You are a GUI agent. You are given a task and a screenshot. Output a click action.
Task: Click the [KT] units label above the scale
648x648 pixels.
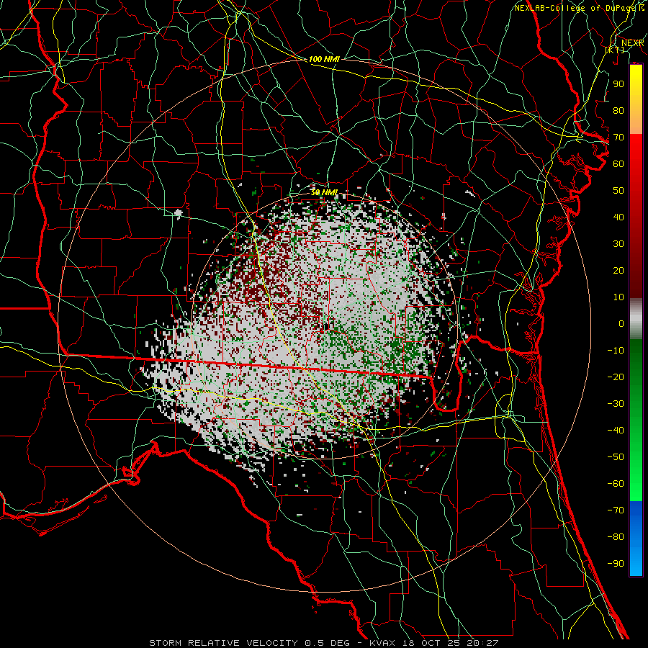tap(615, 50)
